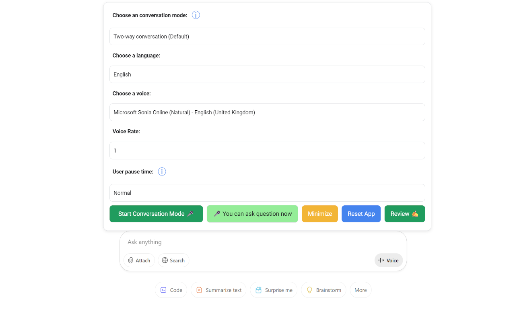Click the More suggestions chip

point(360,290)
